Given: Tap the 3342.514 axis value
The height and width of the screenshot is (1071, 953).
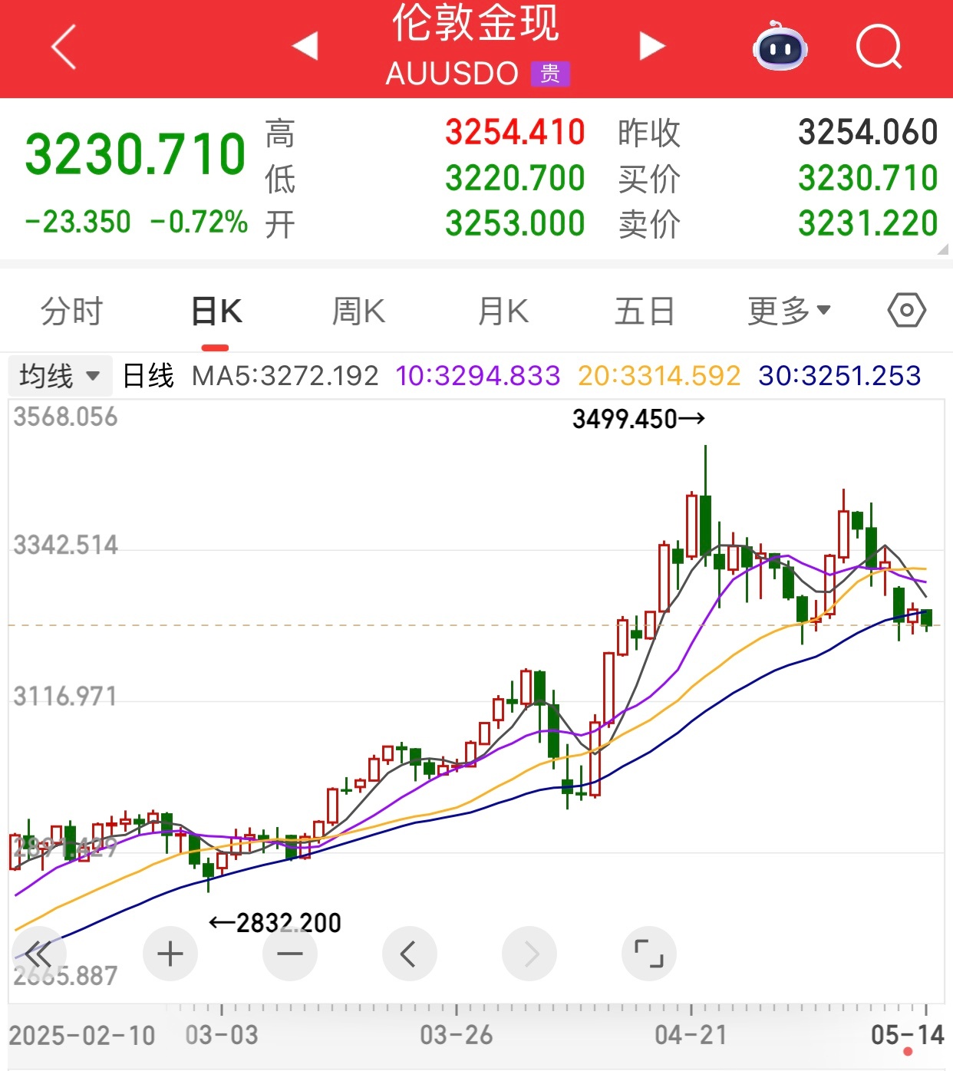Looking at the screenshot, I should tap(66, 545).
